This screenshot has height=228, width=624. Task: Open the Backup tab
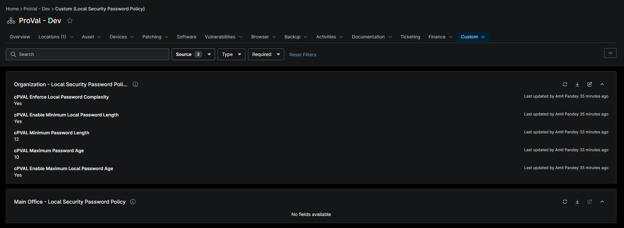[x=296, y=37]
